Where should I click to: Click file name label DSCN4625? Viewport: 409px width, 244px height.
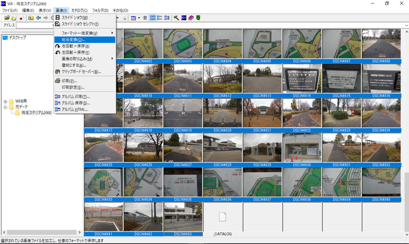(x=103, y=165)
